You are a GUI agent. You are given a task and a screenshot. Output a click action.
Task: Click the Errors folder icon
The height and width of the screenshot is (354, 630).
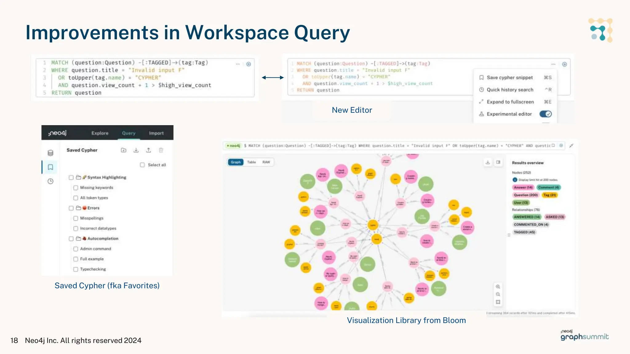(78, 208)
